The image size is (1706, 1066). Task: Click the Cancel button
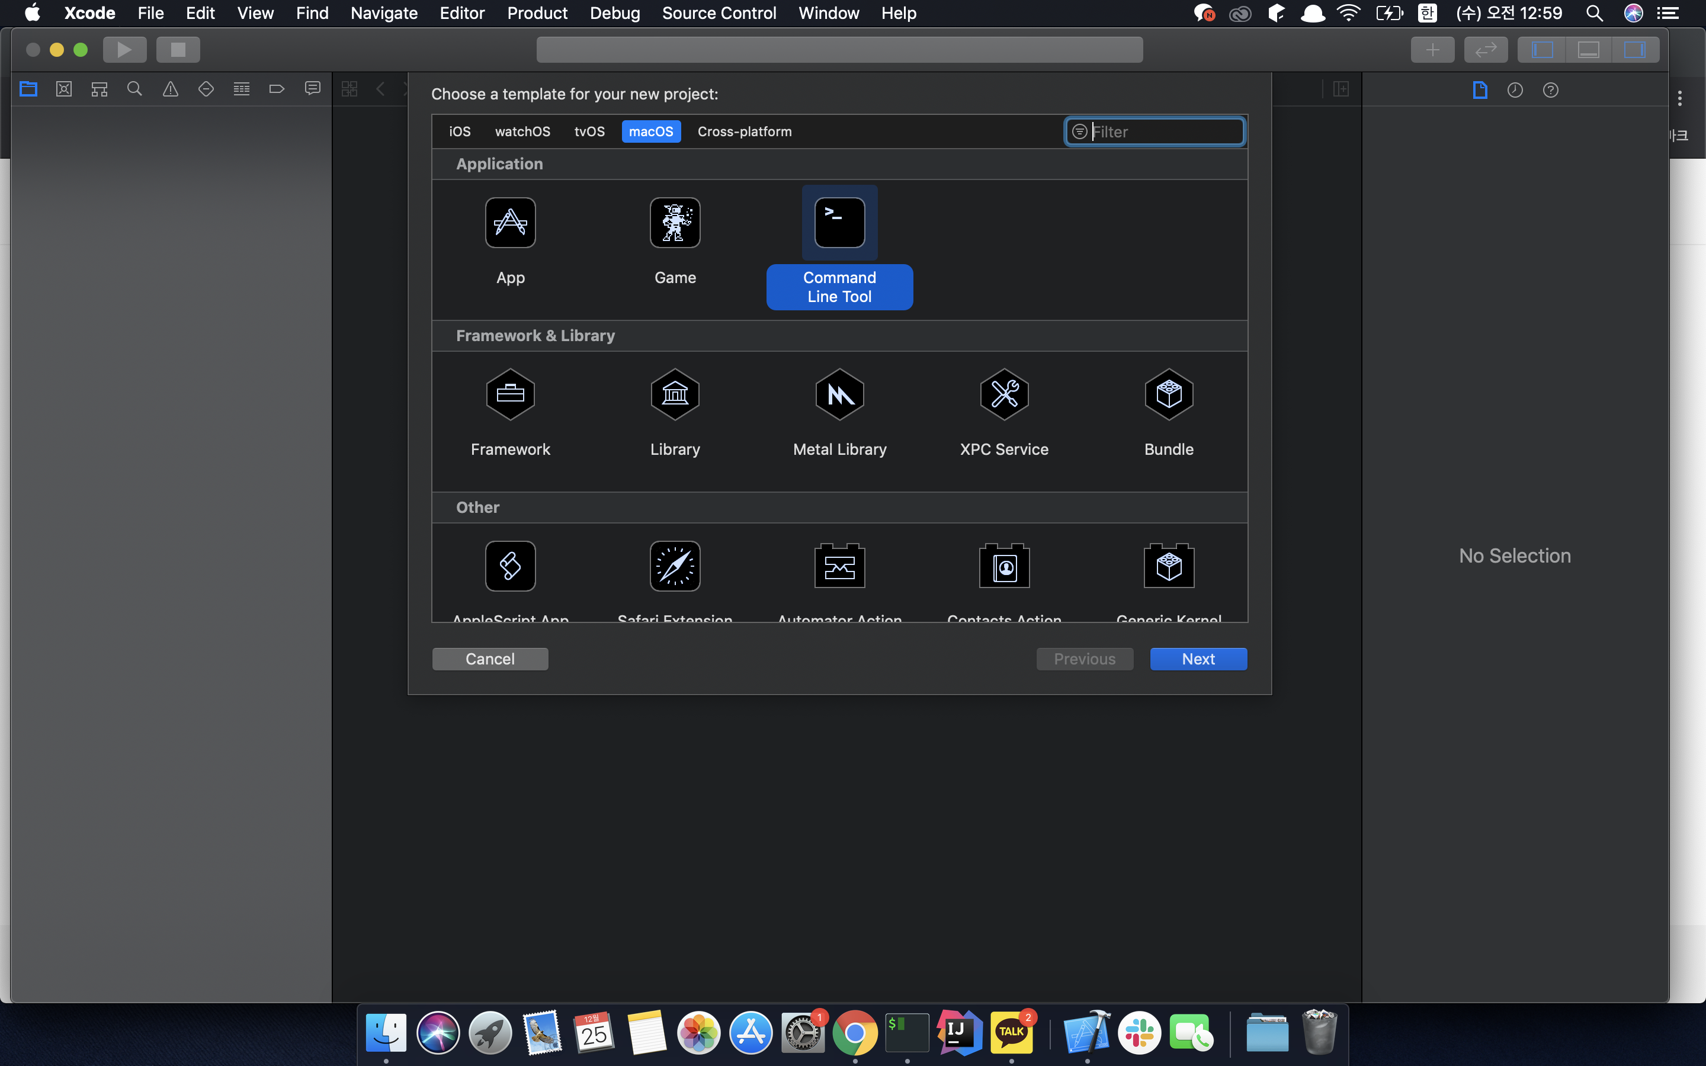click(490, 659)
